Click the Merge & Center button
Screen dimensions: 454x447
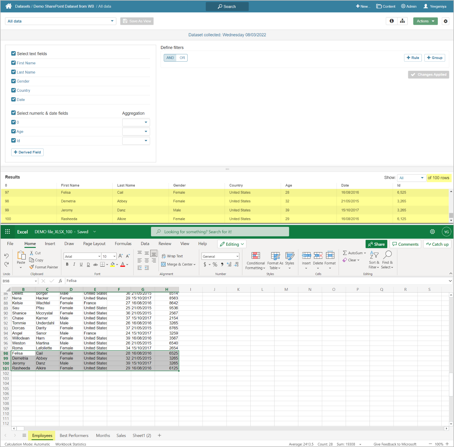[178, 265]
